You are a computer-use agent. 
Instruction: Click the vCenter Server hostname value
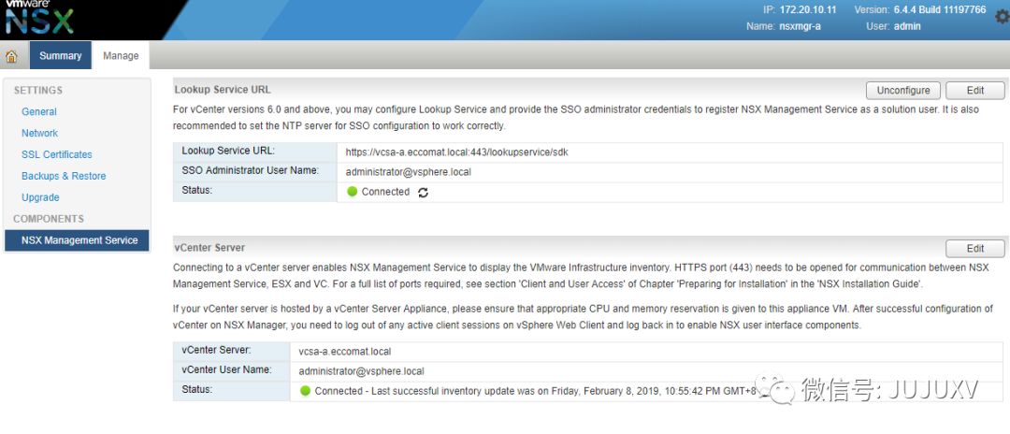[x=345, y=352]
